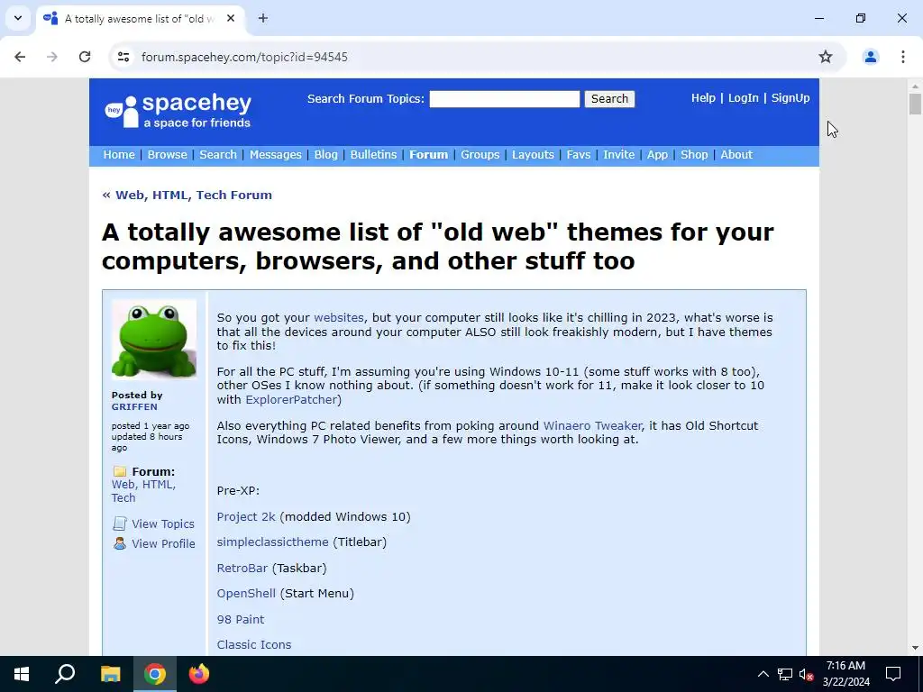The width and height of the screenshot is (923, 692).
Task: Click the frog avatar picture
Action: pos(154,339)
